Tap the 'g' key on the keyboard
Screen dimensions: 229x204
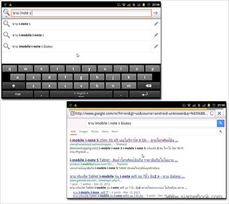81,77
